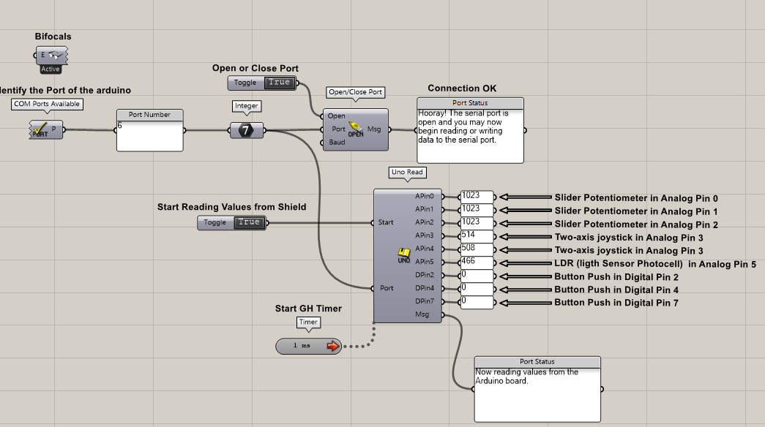
Task: Click the Port input on Uno Read
Action: pos(387,288)
